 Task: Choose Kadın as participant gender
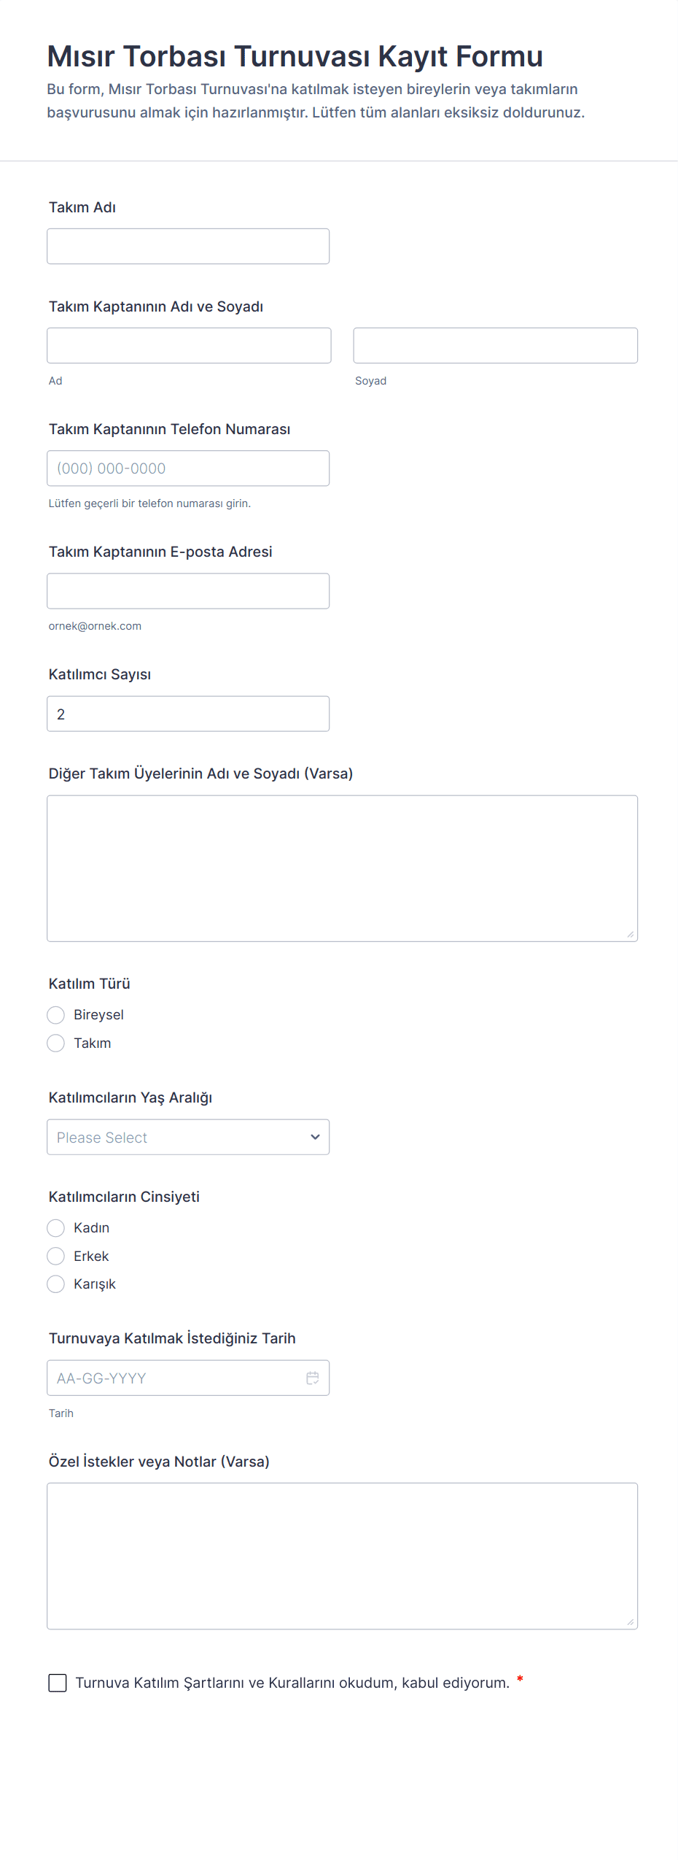click(56, 1228)
